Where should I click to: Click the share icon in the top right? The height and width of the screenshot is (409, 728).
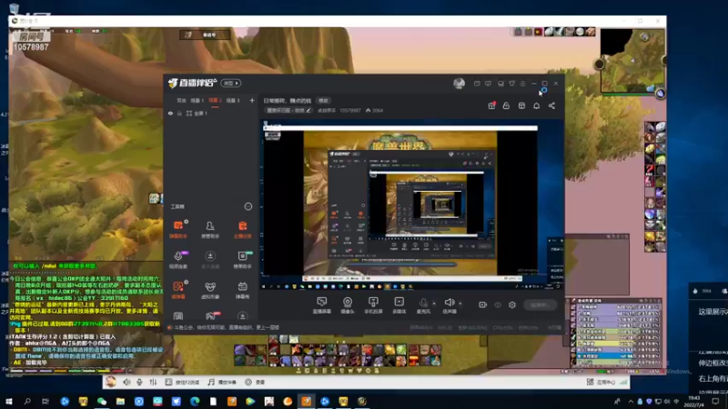click(x=551, y=105)
